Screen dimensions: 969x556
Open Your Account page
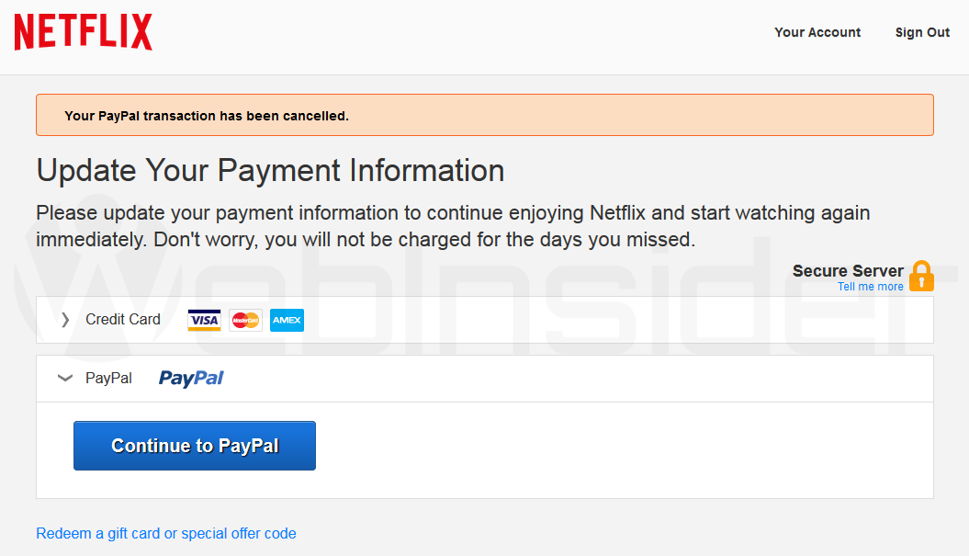click(817, 32)
